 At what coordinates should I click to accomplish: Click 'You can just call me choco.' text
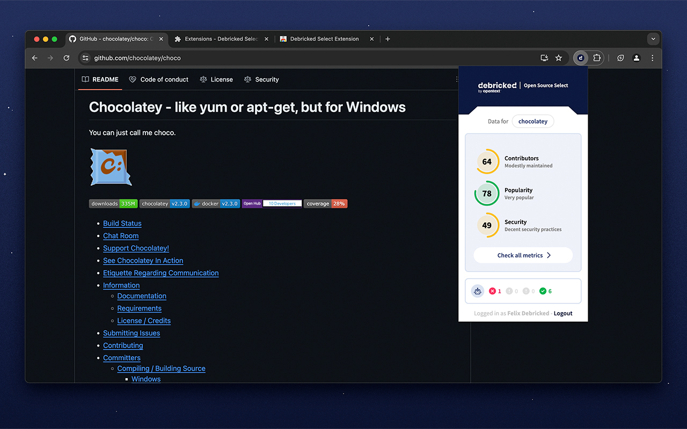(x=133, y=132)
